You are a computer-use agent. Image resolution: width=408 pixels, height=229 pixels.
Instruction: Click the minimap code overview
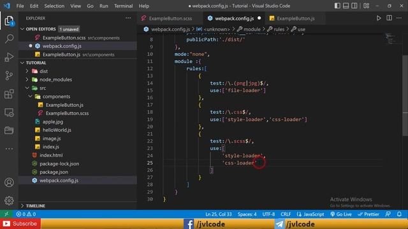pyautogui.click(x=390, y=38)
